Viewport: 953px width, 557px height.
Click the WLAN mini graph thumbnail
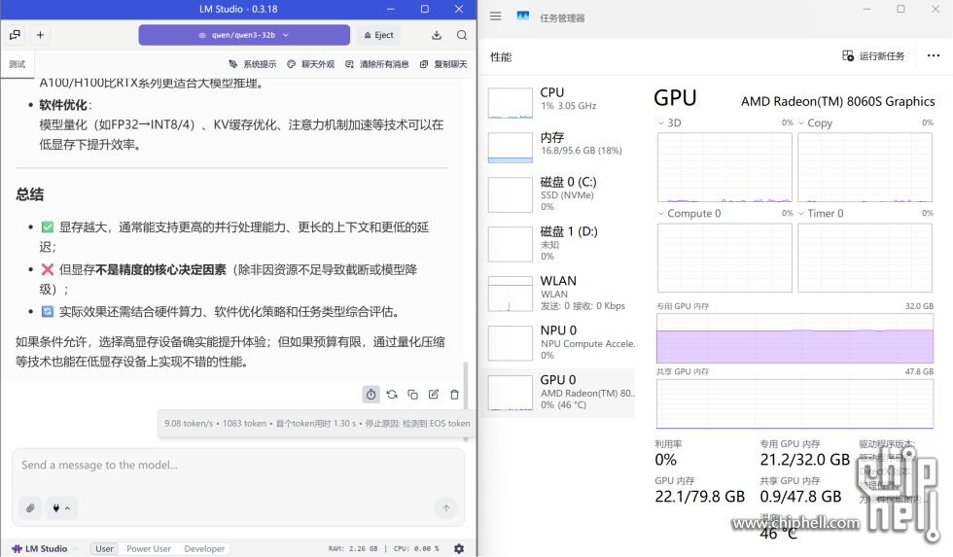click(511, 294)
